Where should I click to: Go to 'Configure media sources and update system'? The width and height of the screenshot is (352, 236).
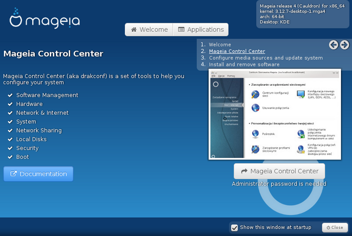266,58
